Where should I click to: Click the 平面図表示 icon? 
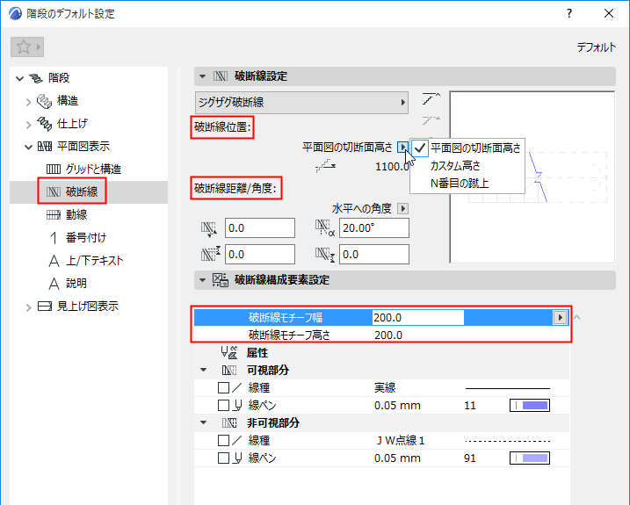click(x=45, y=147)
